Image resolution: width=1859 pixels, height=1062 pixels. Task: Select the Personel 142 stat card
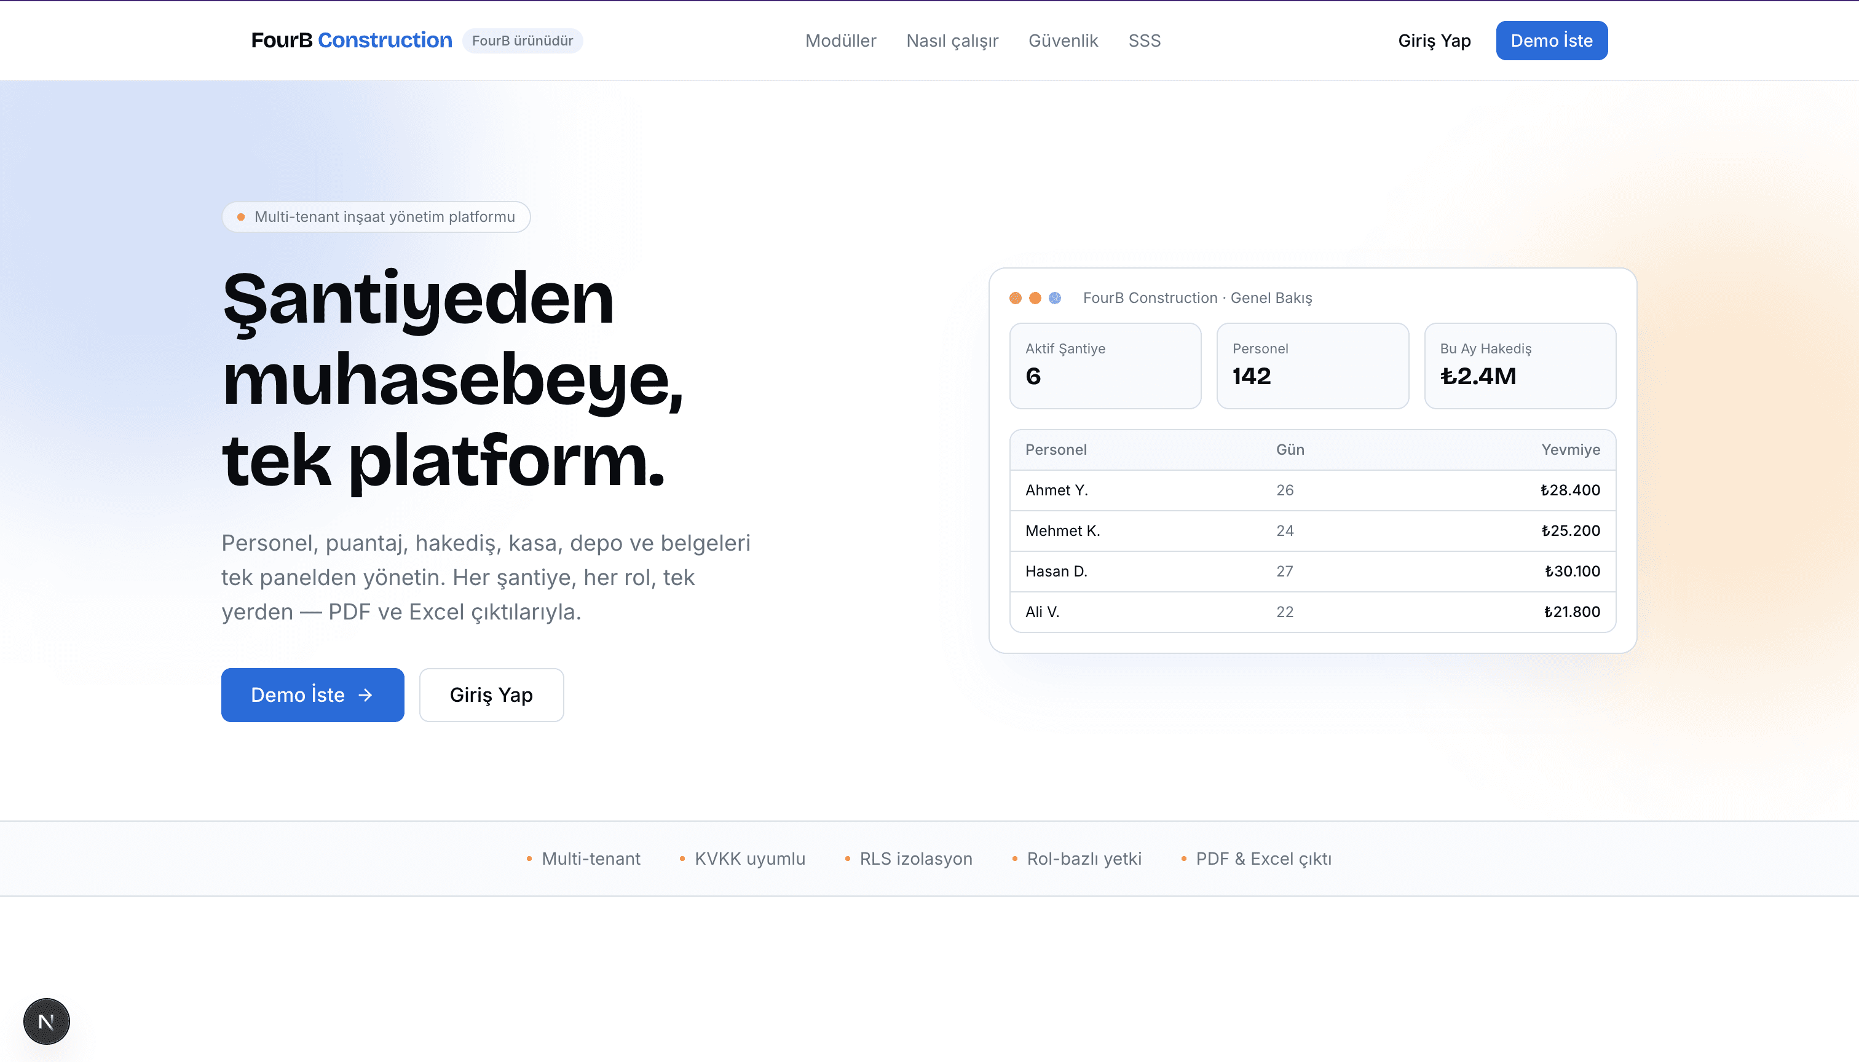point(1312,366)
